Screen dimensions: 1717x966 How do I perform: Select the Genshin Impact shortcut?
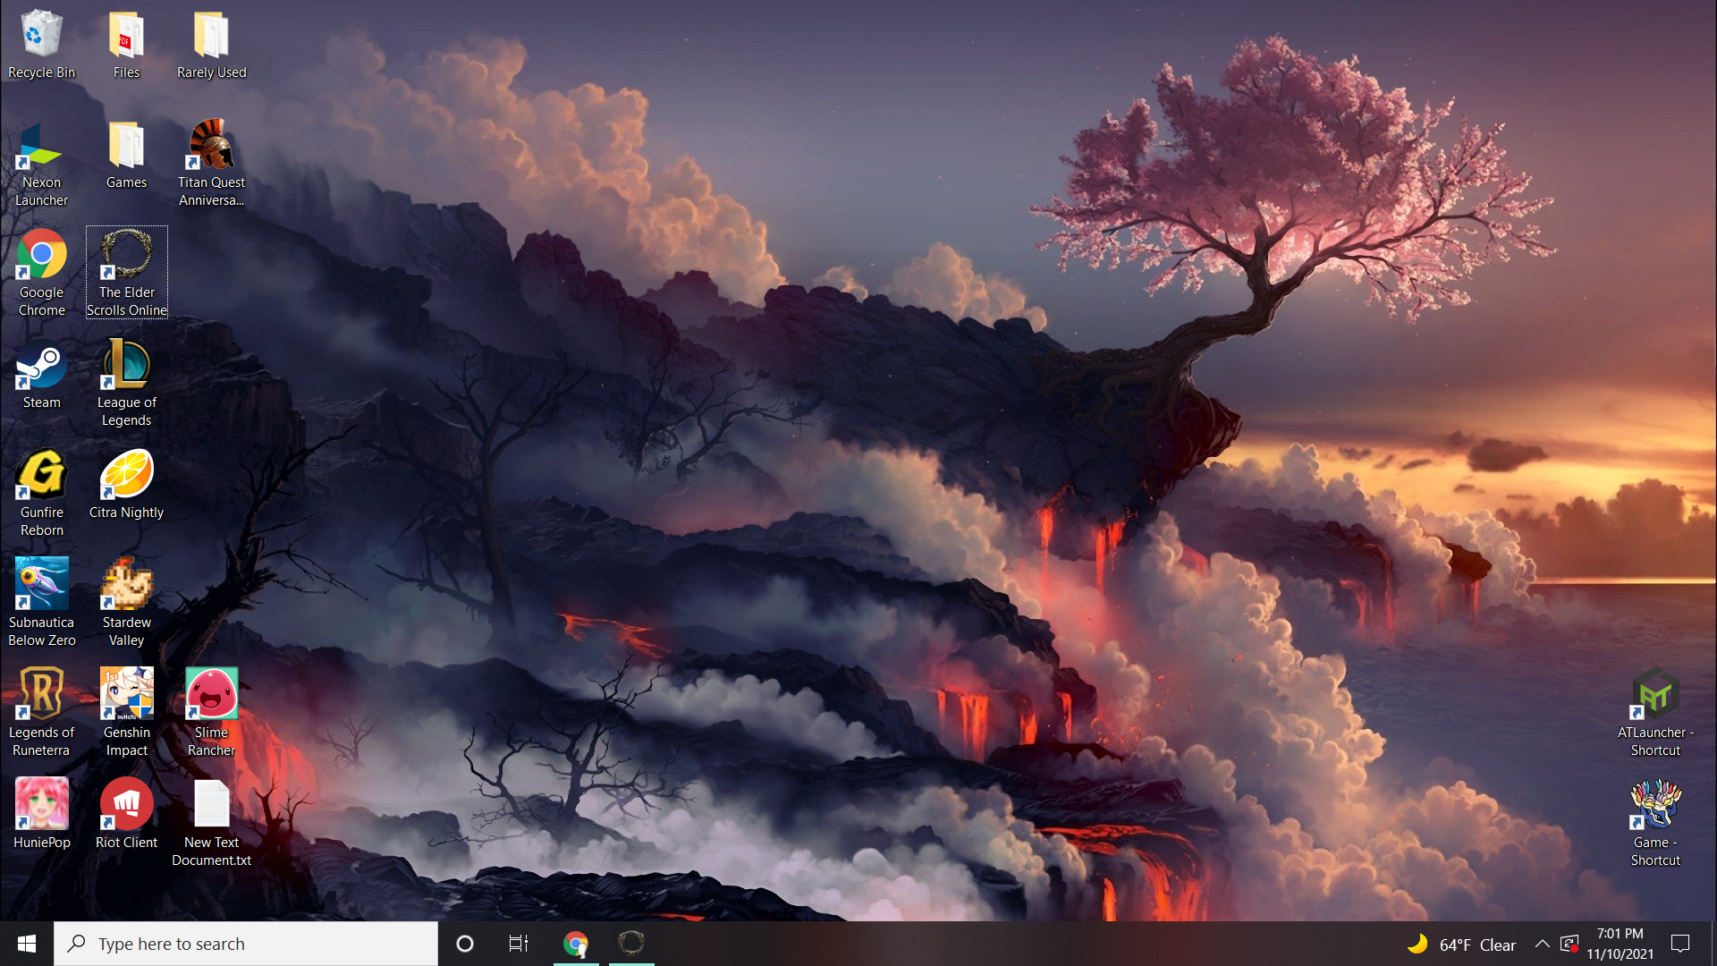click(x=126, y=713)
